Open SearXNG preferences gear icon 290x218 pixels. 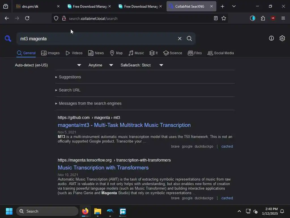[x=282, y=38]
